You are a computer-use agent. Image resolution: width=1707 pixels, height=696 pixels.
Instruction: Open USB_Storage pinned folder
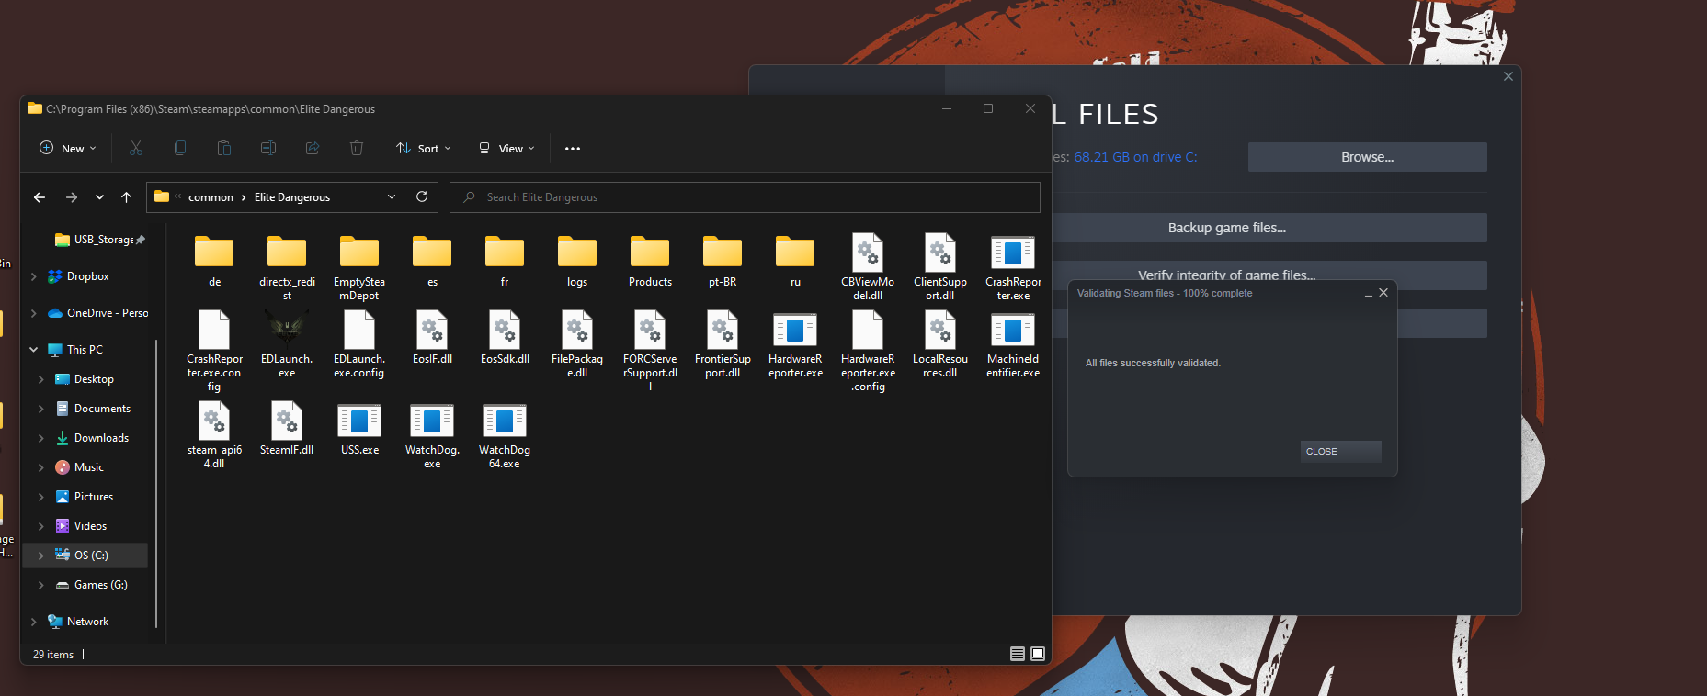[x=99, y=240]
